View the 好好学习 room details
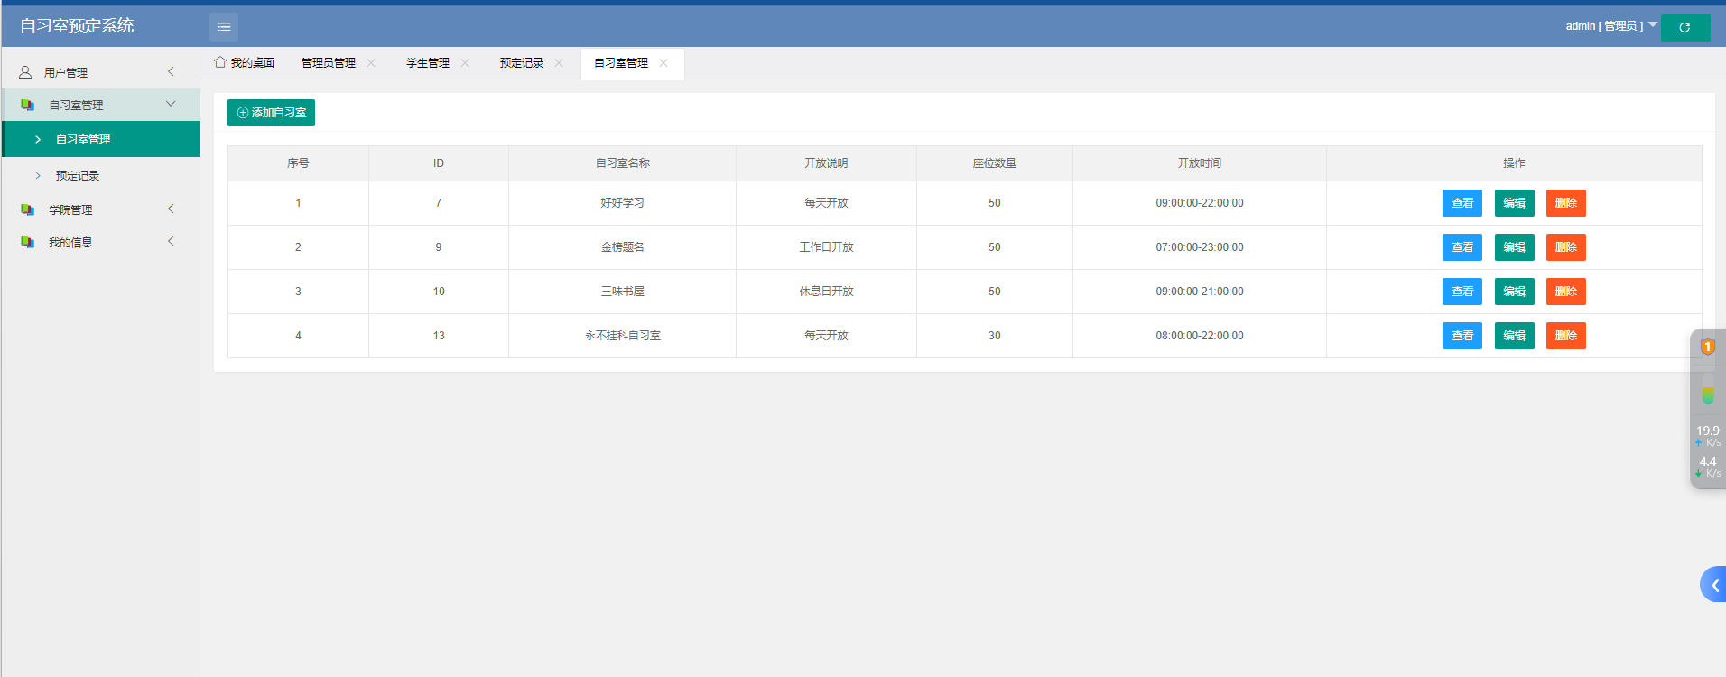1726x677 pixels. [x=1462, y=203]
